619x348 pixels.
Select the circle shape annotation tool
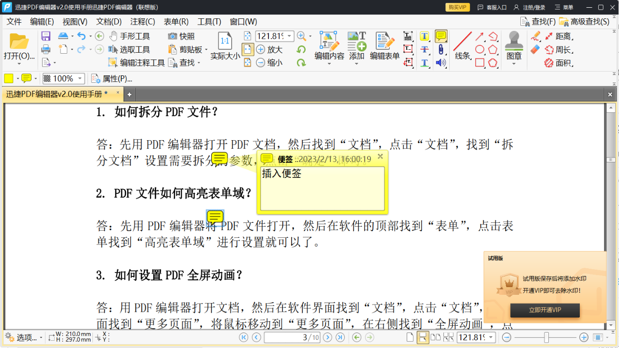pos(480,49)
